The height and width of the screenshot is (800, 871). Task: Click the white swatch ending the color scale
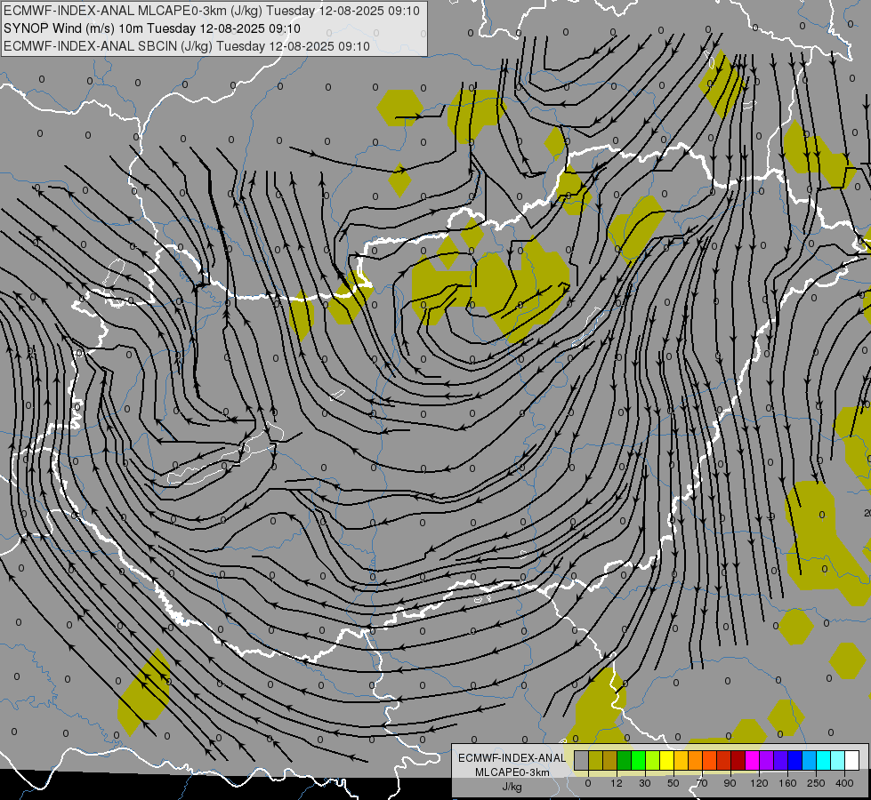coord(852,760)
